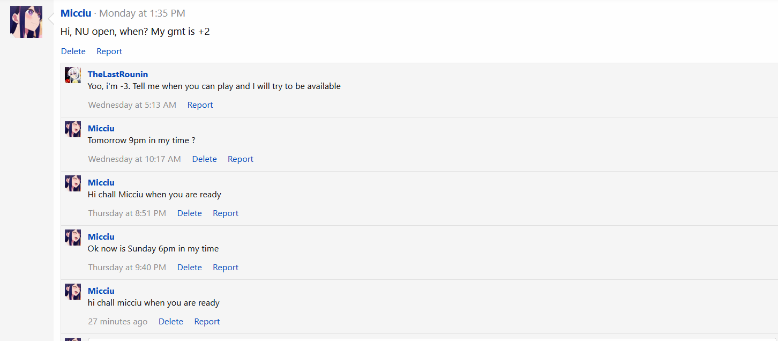778x341 pixels.
Task: Click the Micciu username on the "Sunday 6pm" comment
Action: (101, 237)
